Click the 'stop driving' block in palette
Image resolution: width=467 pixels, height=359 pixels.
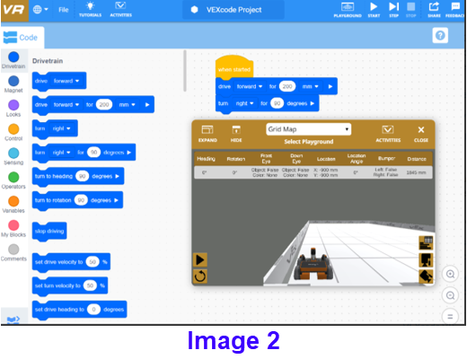pos(49,231)
